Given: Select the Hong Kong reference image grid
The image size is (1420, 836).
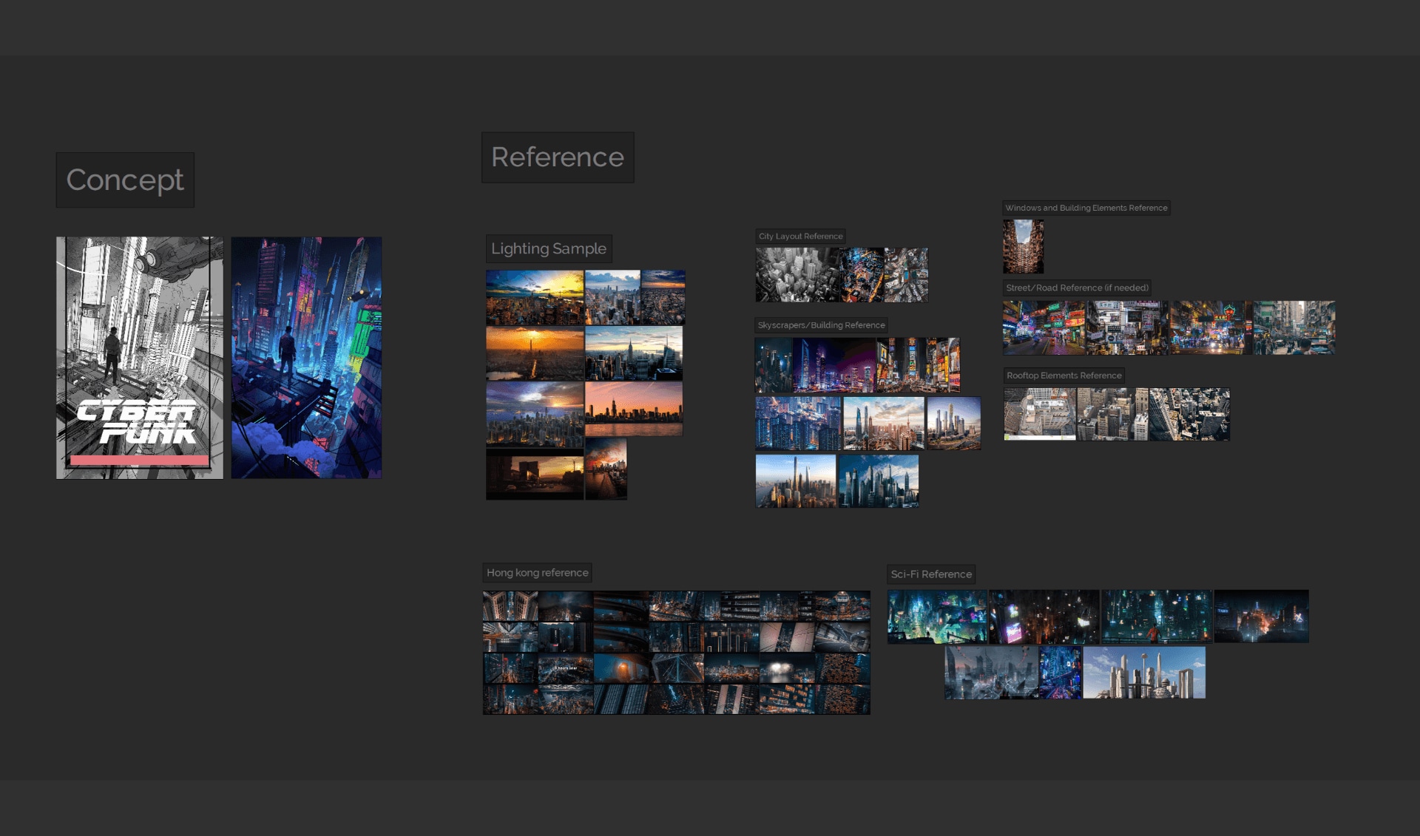Looking at the screenshot, I should click(x=676, y=652).
